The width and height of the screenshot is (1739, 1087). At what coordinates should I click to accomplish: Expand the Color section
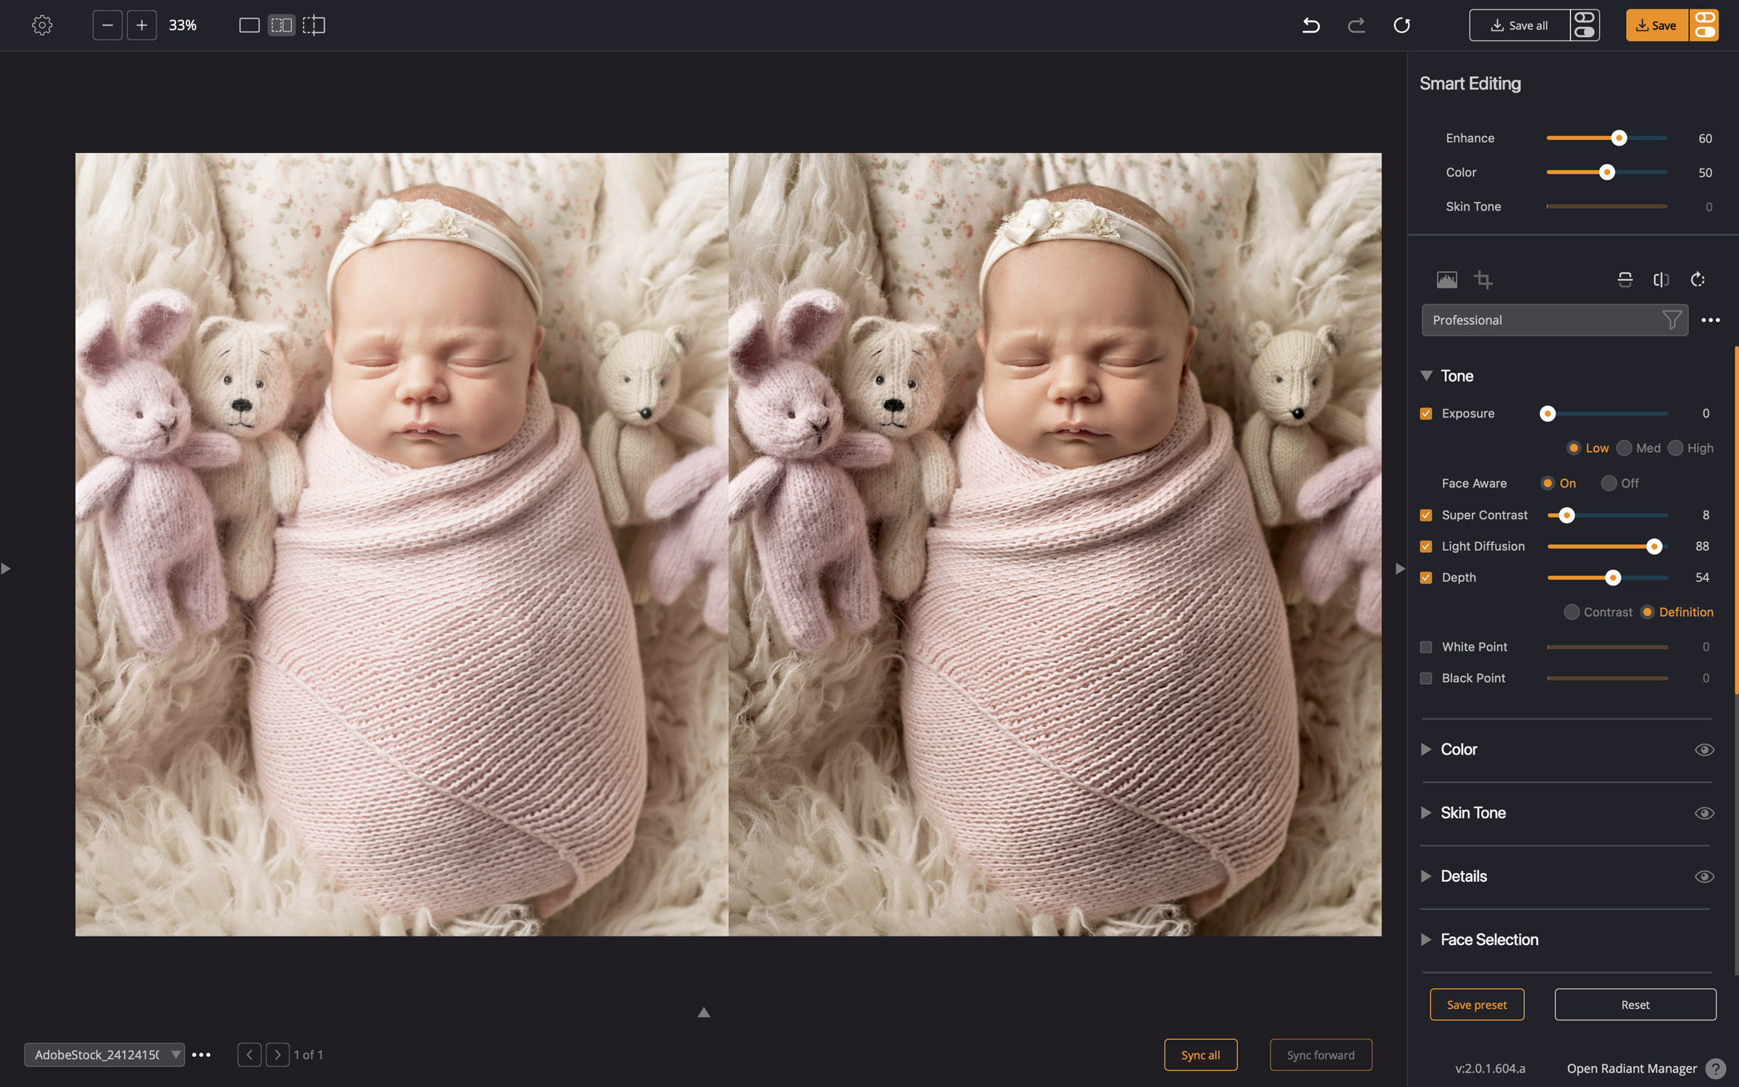tap(1426, 749)
